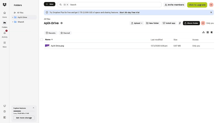Click Invite members button
Image resolution: width=219 pixels, height=123 pixels.
[x=174, y=5]
